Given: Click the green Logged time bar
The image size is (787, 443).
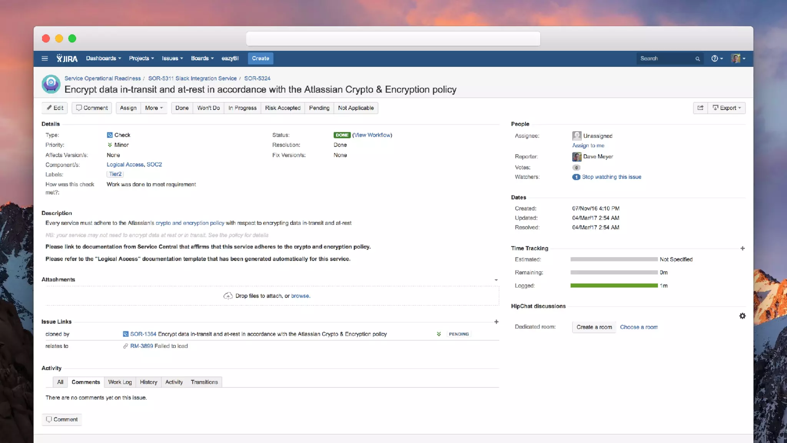Looking at the screenshot, I should (614, 285).
